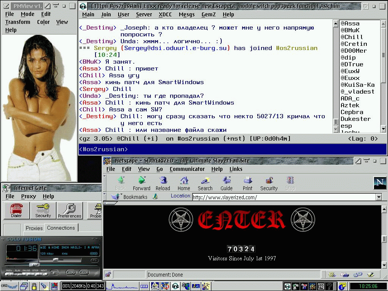Click the window list icon on taskbar

coord(24,286)
